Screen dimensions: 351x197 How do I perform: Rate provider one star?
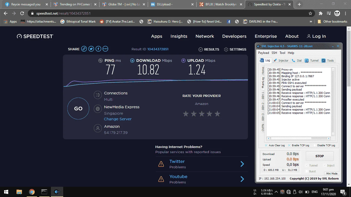coord(186,114)
